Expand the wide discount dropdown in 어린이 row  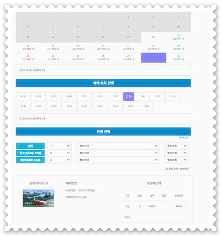pos(118,160)
